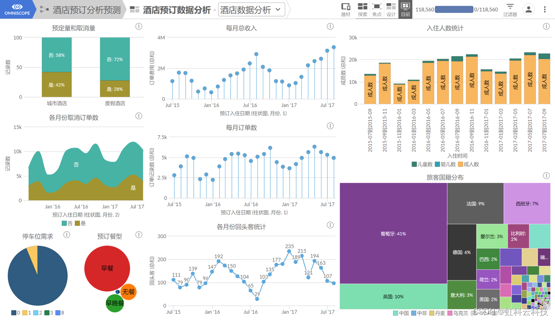Image resolution: width=555 pixels, height=320 pixels.
Task: Select the 西班牙: 7% treemap block
Action: coord(527,204)
